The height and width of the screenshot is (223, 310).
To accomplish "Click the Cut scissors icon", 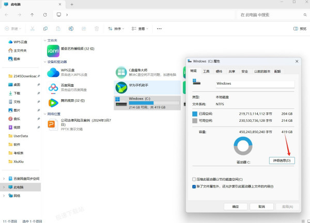I will pos(33,29).
